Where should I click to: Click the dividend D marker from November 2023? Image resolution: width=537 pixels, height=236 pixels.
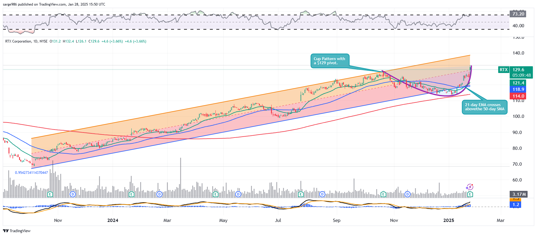(73, 194)
